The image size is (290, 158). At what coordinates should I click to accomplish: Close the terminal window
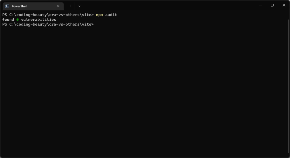(x=284, y=5)
